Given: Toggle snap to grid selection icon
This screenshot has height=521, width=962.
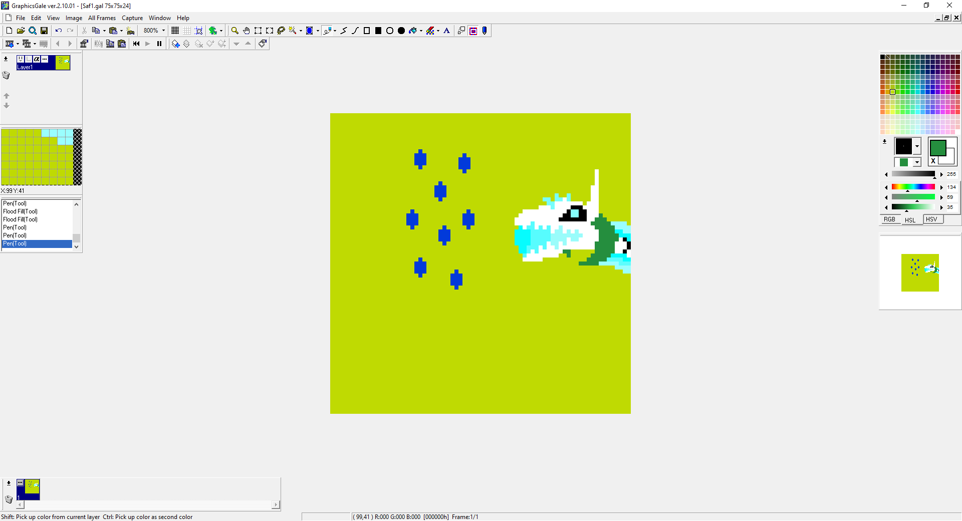Looking at the screenshot, I should (198, 31).
